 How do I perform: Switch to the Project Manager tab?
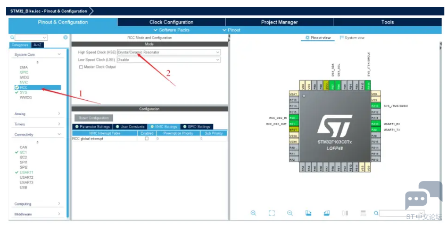point(279,22)
